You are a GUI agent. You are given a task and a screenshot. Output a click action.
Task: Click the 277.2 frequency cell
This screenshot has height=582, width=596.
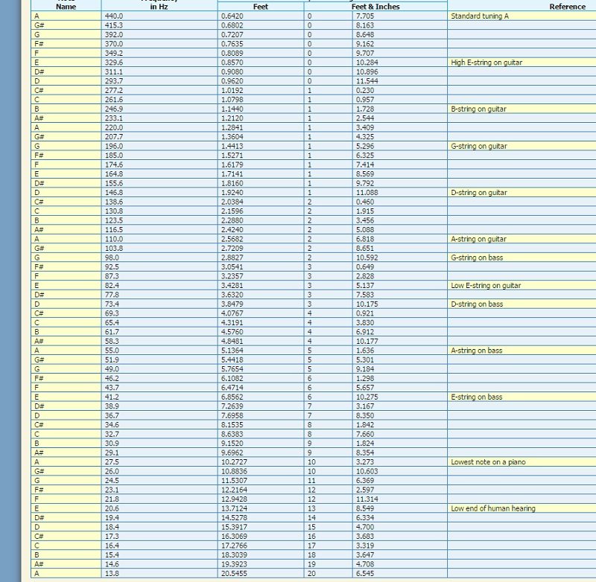pyautogui.click(x=159, y=90)
